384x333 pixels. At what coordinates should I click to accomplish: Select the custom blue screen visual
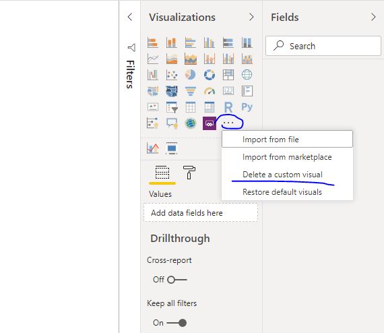[x=171, y=148]
